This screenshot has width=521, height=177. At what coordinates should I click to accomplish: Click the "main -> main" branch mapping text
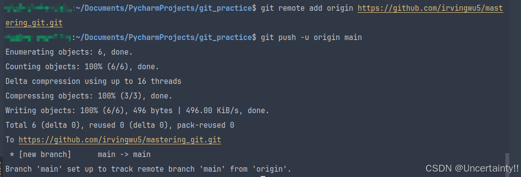coord(124,155)
